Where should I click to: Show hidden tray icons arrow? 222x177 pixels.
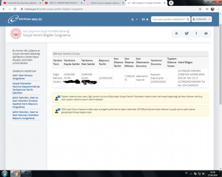(191, 174)
